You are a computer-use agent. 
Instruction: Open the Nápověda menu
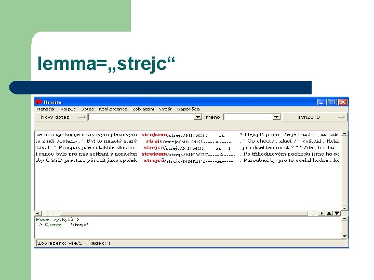188,109
